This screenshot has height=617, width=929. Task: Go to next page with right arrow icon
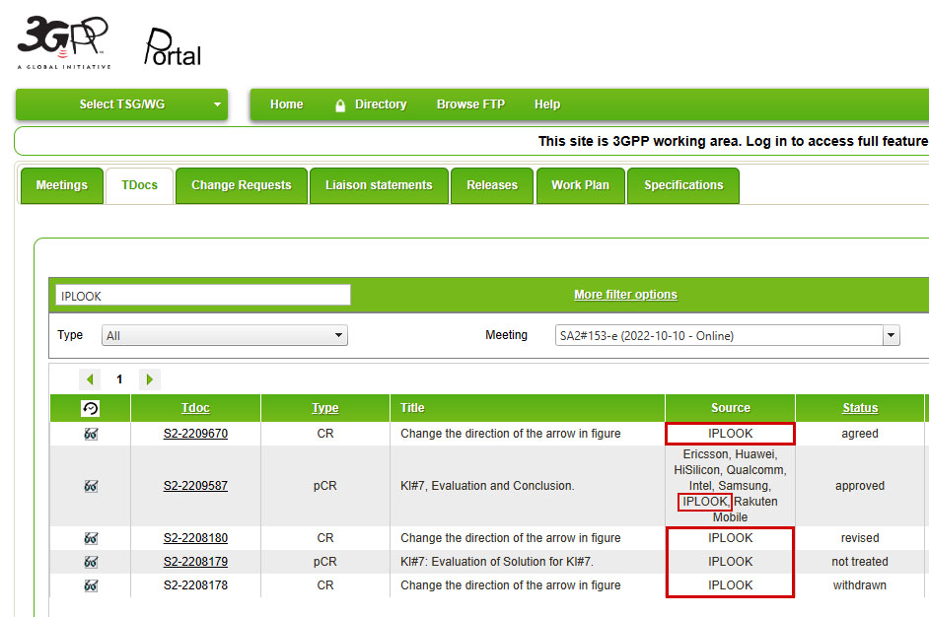coord(148,379)
